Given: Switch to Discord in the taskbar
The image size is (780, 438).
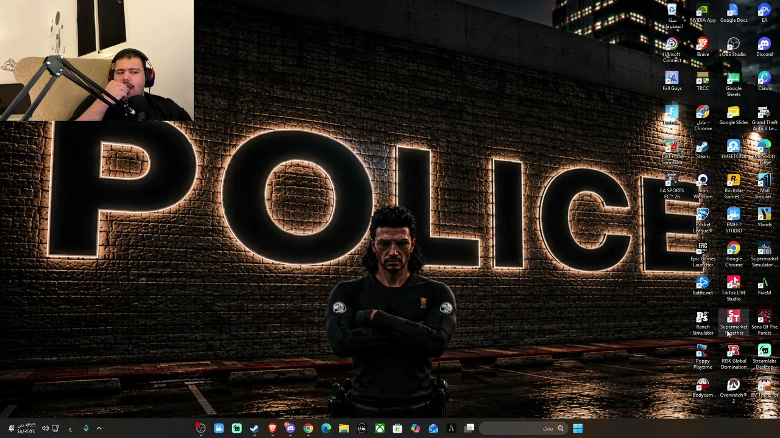Looking at the screenshot, I should [x=290, y=428].
